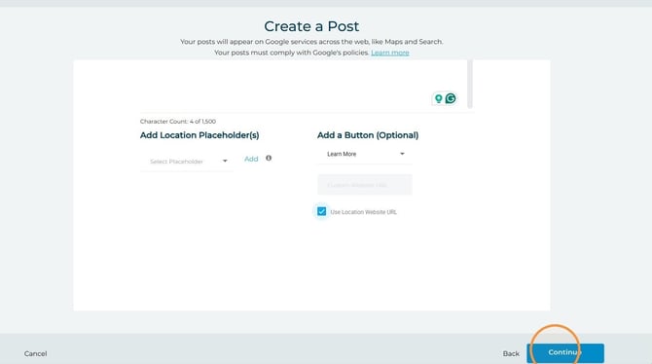Click the Select Placeholder dropdown arrow

click(x=225, y=161)
